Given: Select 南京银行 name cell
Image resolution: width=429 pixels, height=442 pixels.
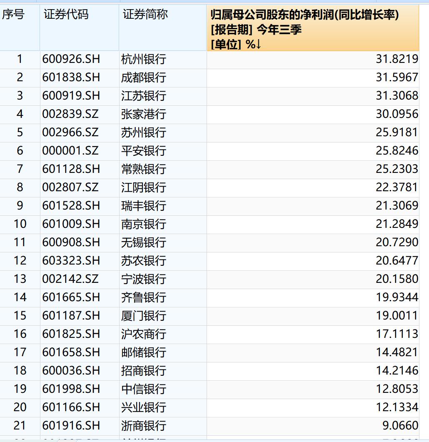Looking at the screenshot, I should [x=163, y=225].
